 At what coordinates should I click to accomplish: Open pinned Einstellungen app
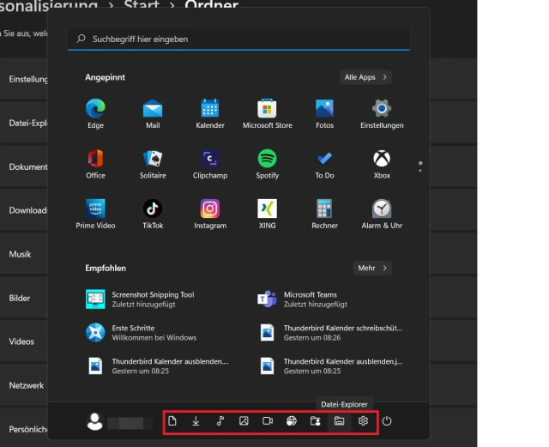pos(382,113)
